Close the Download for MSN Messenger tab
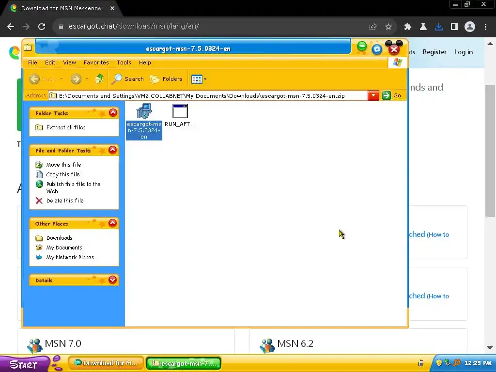 pos(112,8)
